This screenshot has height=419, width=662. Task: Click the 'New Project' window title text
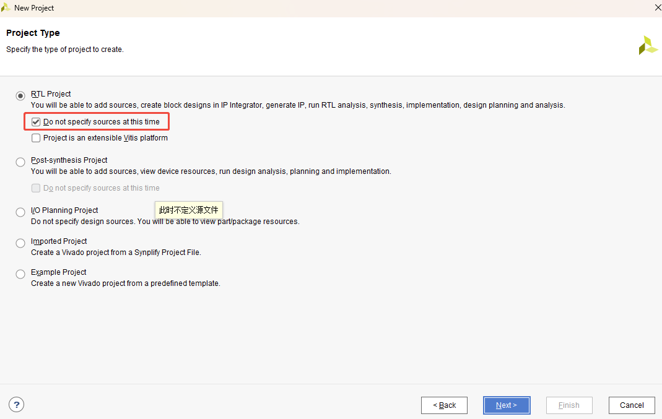pos(34,8)
